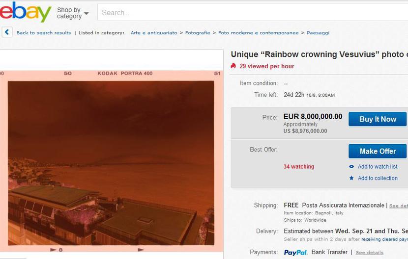Open payments See details link
408x259 pixels.
tap(369, 253)
